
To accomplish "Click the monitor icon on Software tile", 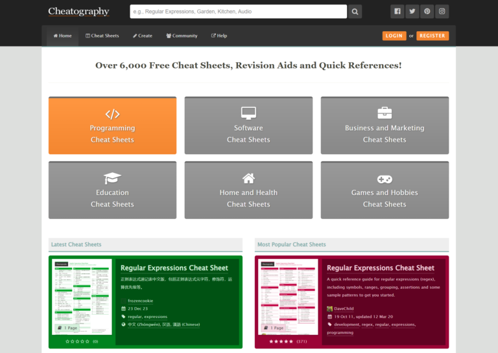I will click(x=248, y=113).
